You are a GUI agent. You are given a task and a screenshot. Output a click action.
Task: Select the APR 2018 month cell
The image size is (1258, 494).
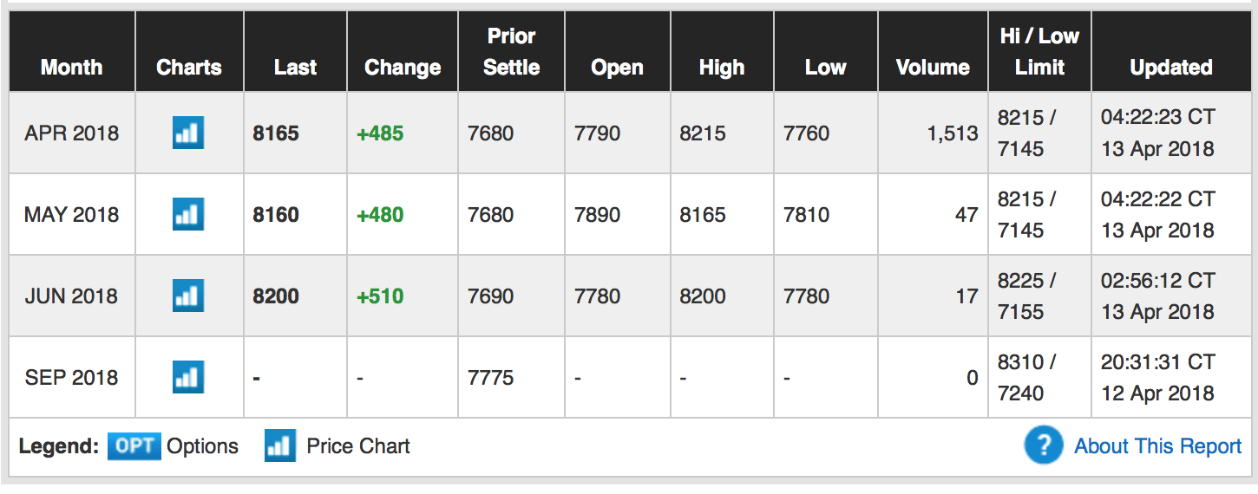71,133
